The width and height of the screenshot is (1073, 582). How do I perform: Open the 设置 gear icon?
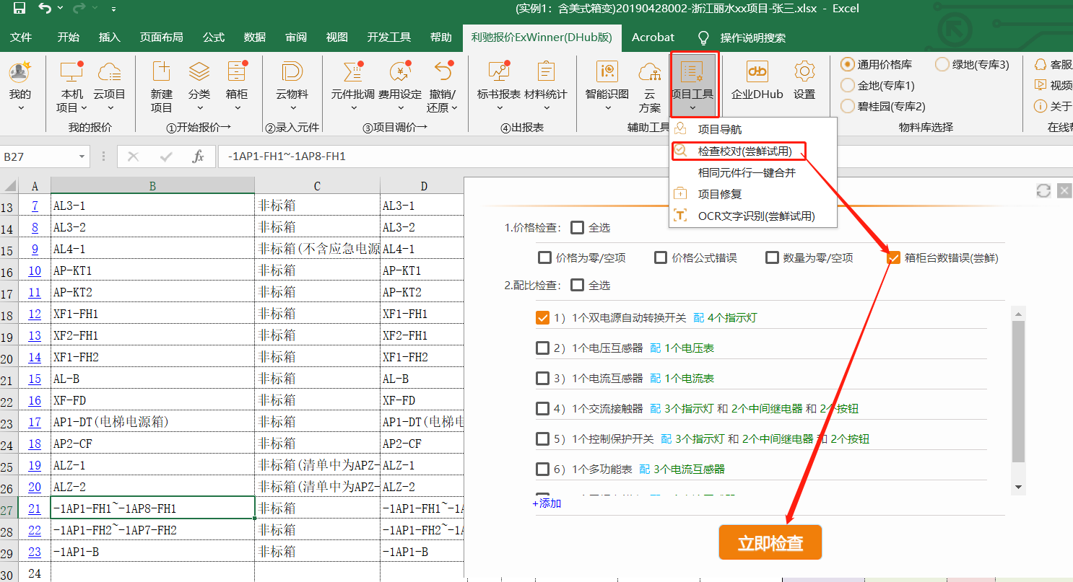click(x=804, y=71)
